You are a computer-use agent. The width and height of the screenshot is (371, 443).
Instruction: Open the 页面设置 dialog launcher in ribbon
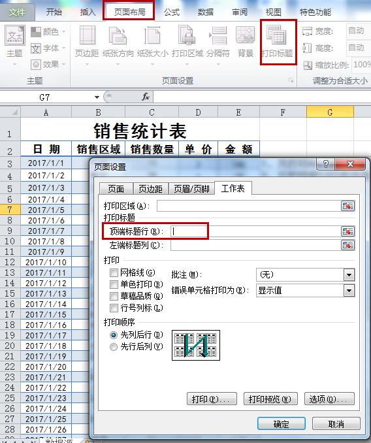click(291, 80)
